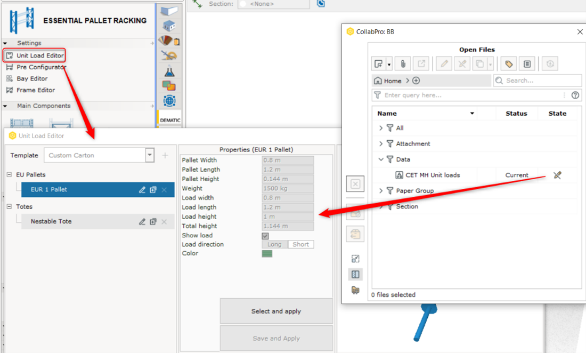Duplicate the EUR 1 Pallet
The height and width of the screenshot is (353, 586).
pyautogui.click(x=153, y=190)
